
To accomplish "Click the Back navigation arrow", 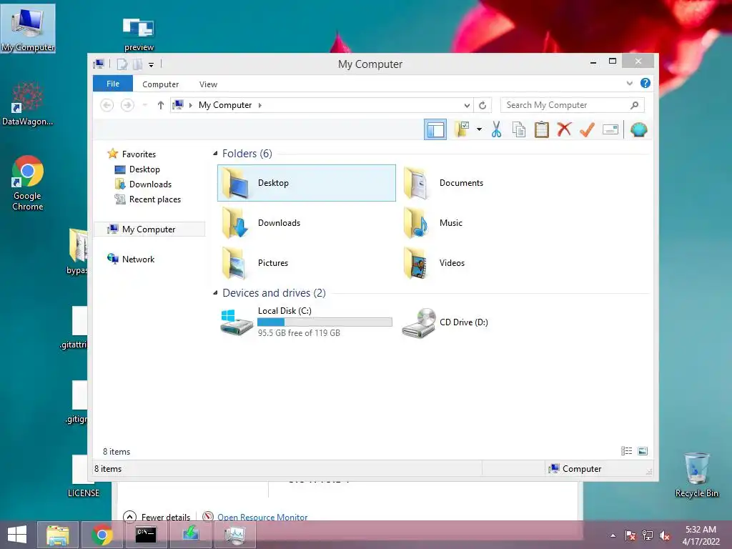I will (x=107, y=105).
